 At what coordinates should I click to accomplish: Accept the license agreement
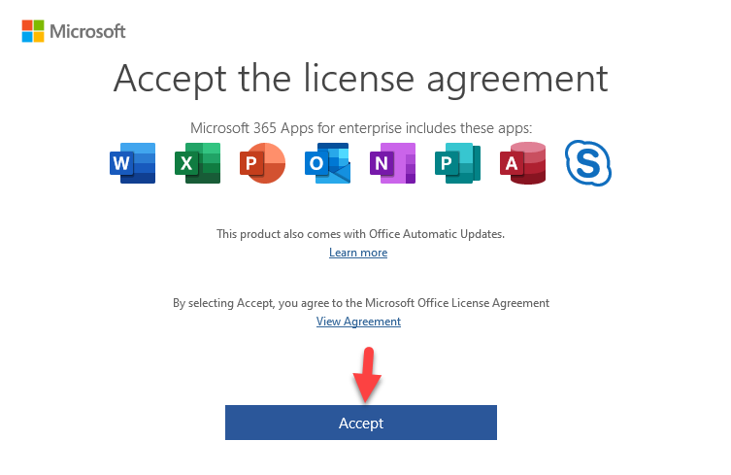tap(361, 423)
